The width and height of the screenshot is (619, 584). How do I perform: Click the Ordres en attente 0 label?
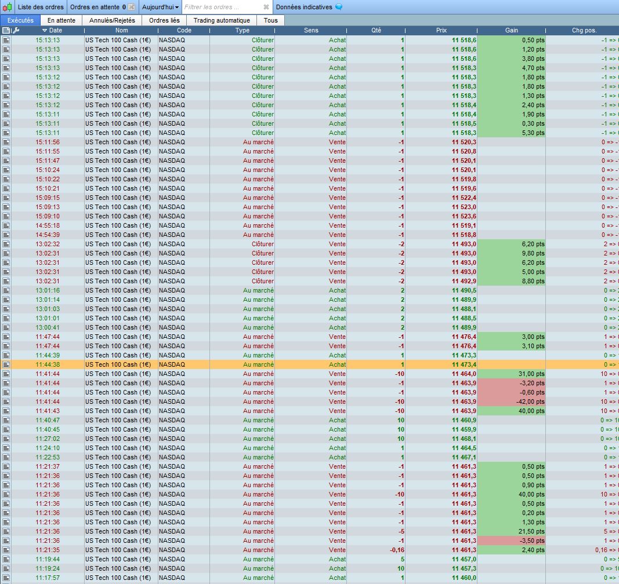98,7
